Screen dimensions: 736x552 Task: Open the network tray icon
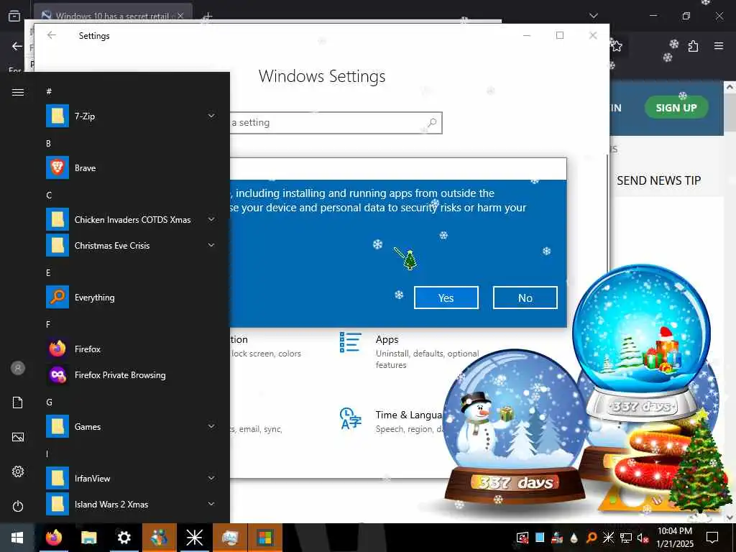(x=626, y=538)
